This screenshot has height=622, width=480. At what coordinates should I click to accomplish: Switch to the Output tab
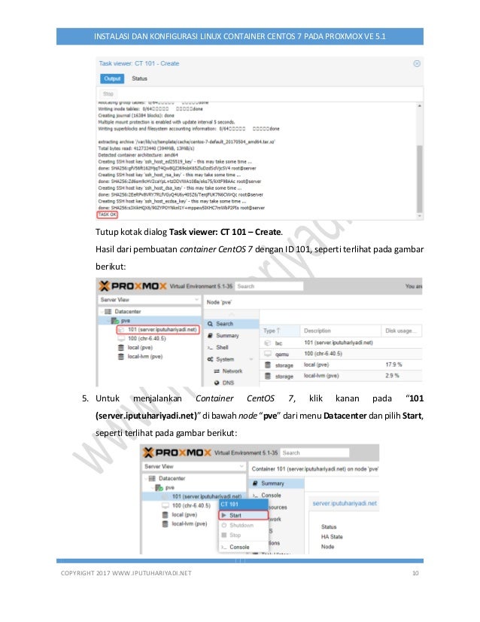pos(112,78)
